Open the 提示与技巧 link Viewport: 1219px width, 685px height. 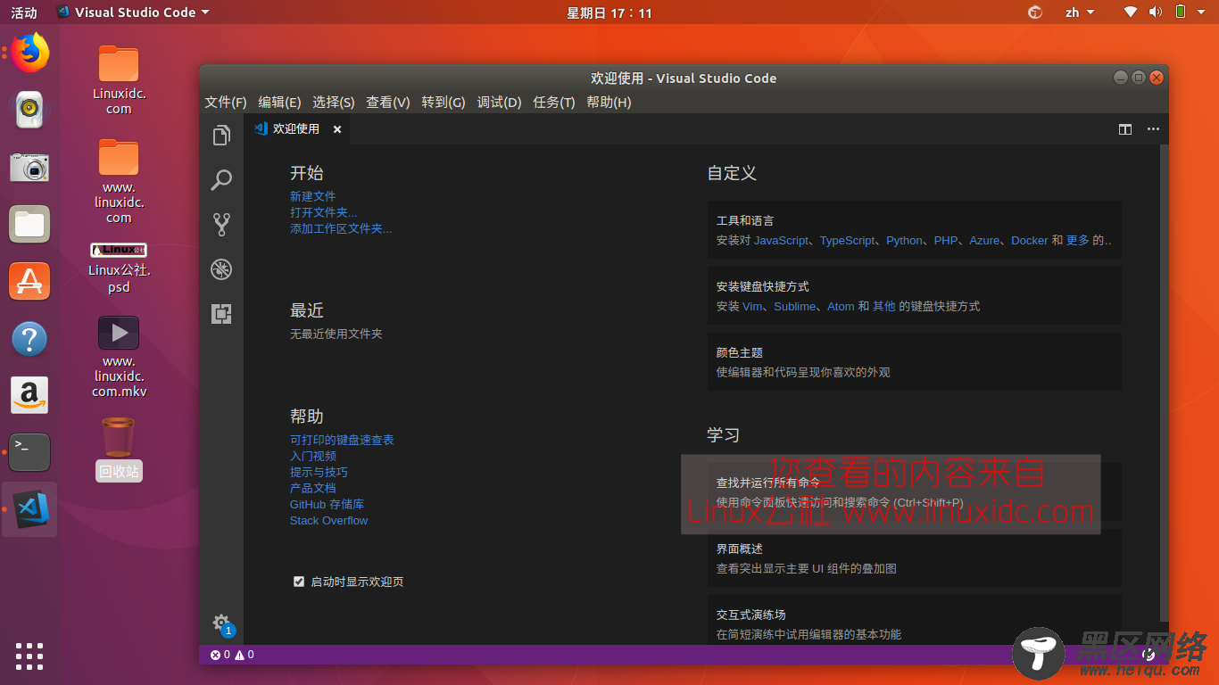tap(319, 472)
